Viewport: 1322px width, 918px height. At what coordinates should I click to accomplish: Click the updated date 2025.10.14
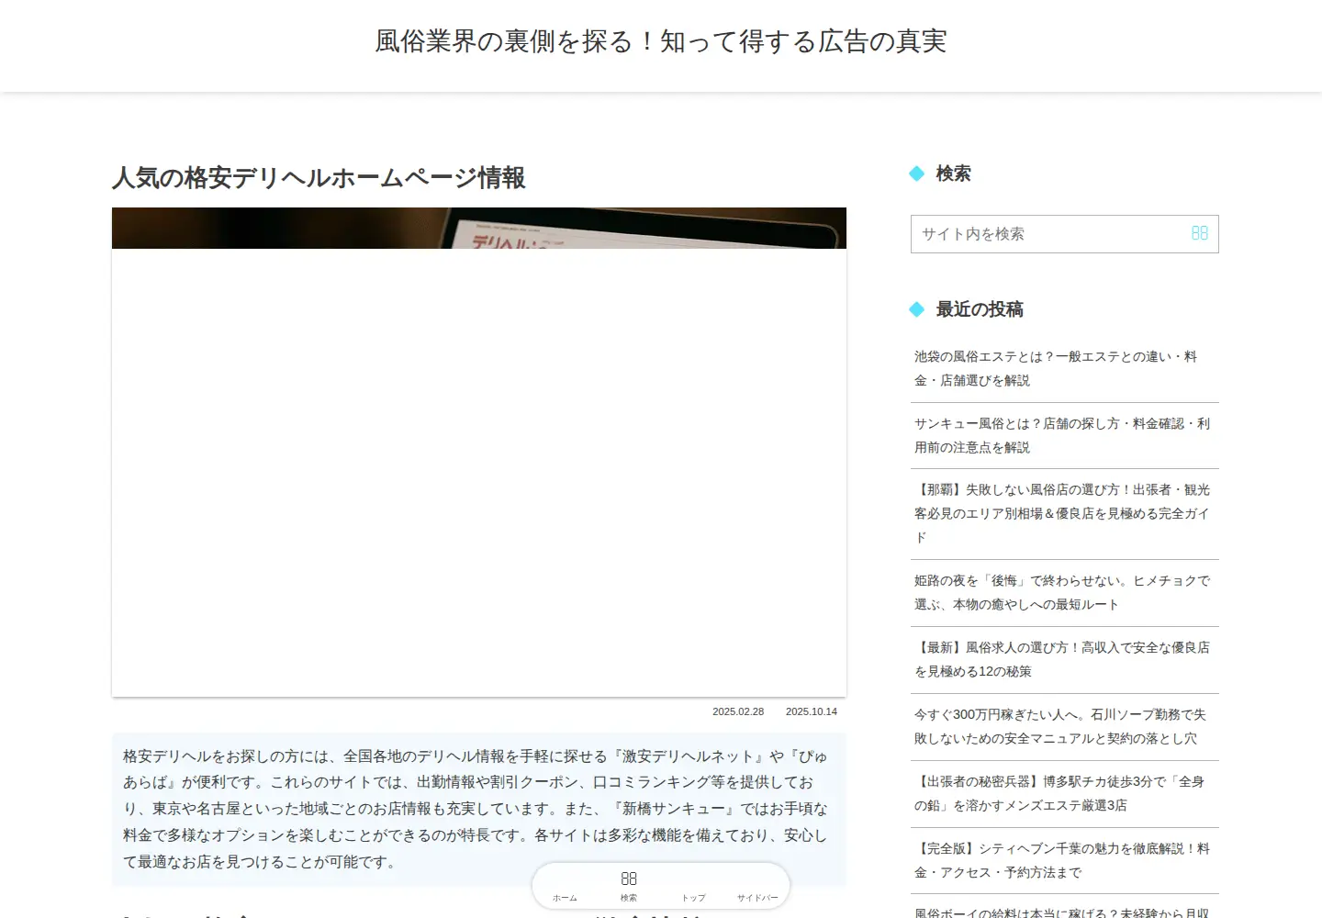(x=812, y=711)
